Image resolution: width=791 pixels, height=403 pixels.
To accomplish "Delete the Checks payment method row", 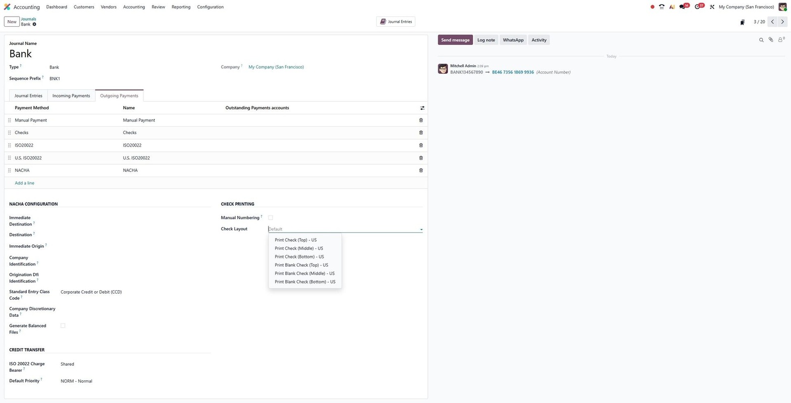I will pos(421,133).
